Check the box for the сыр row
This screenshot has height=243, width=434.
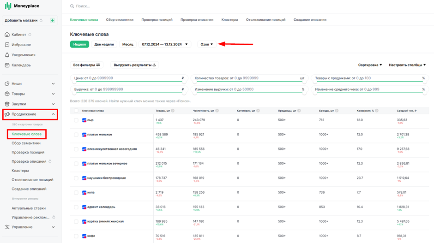(76, 120)
